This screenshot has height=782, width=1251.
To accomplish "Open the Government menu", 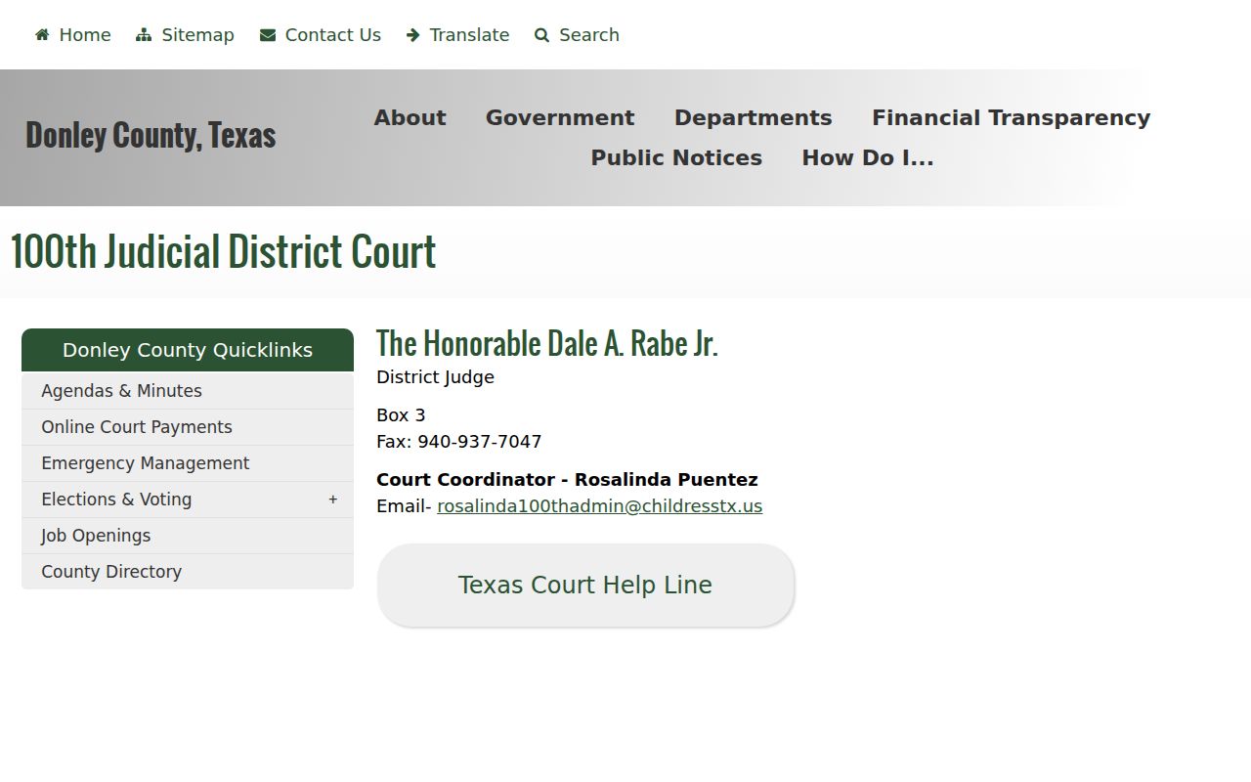I will coord(560,117).
